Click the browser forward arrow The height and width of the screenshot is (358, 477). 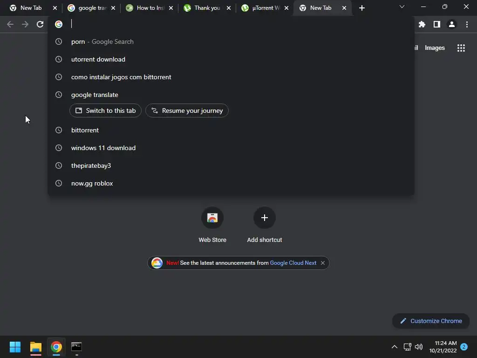tap(25, 24)
